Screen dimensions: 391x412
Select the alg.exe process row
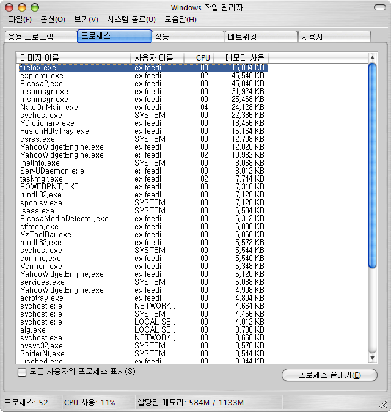tap(144, 329)
